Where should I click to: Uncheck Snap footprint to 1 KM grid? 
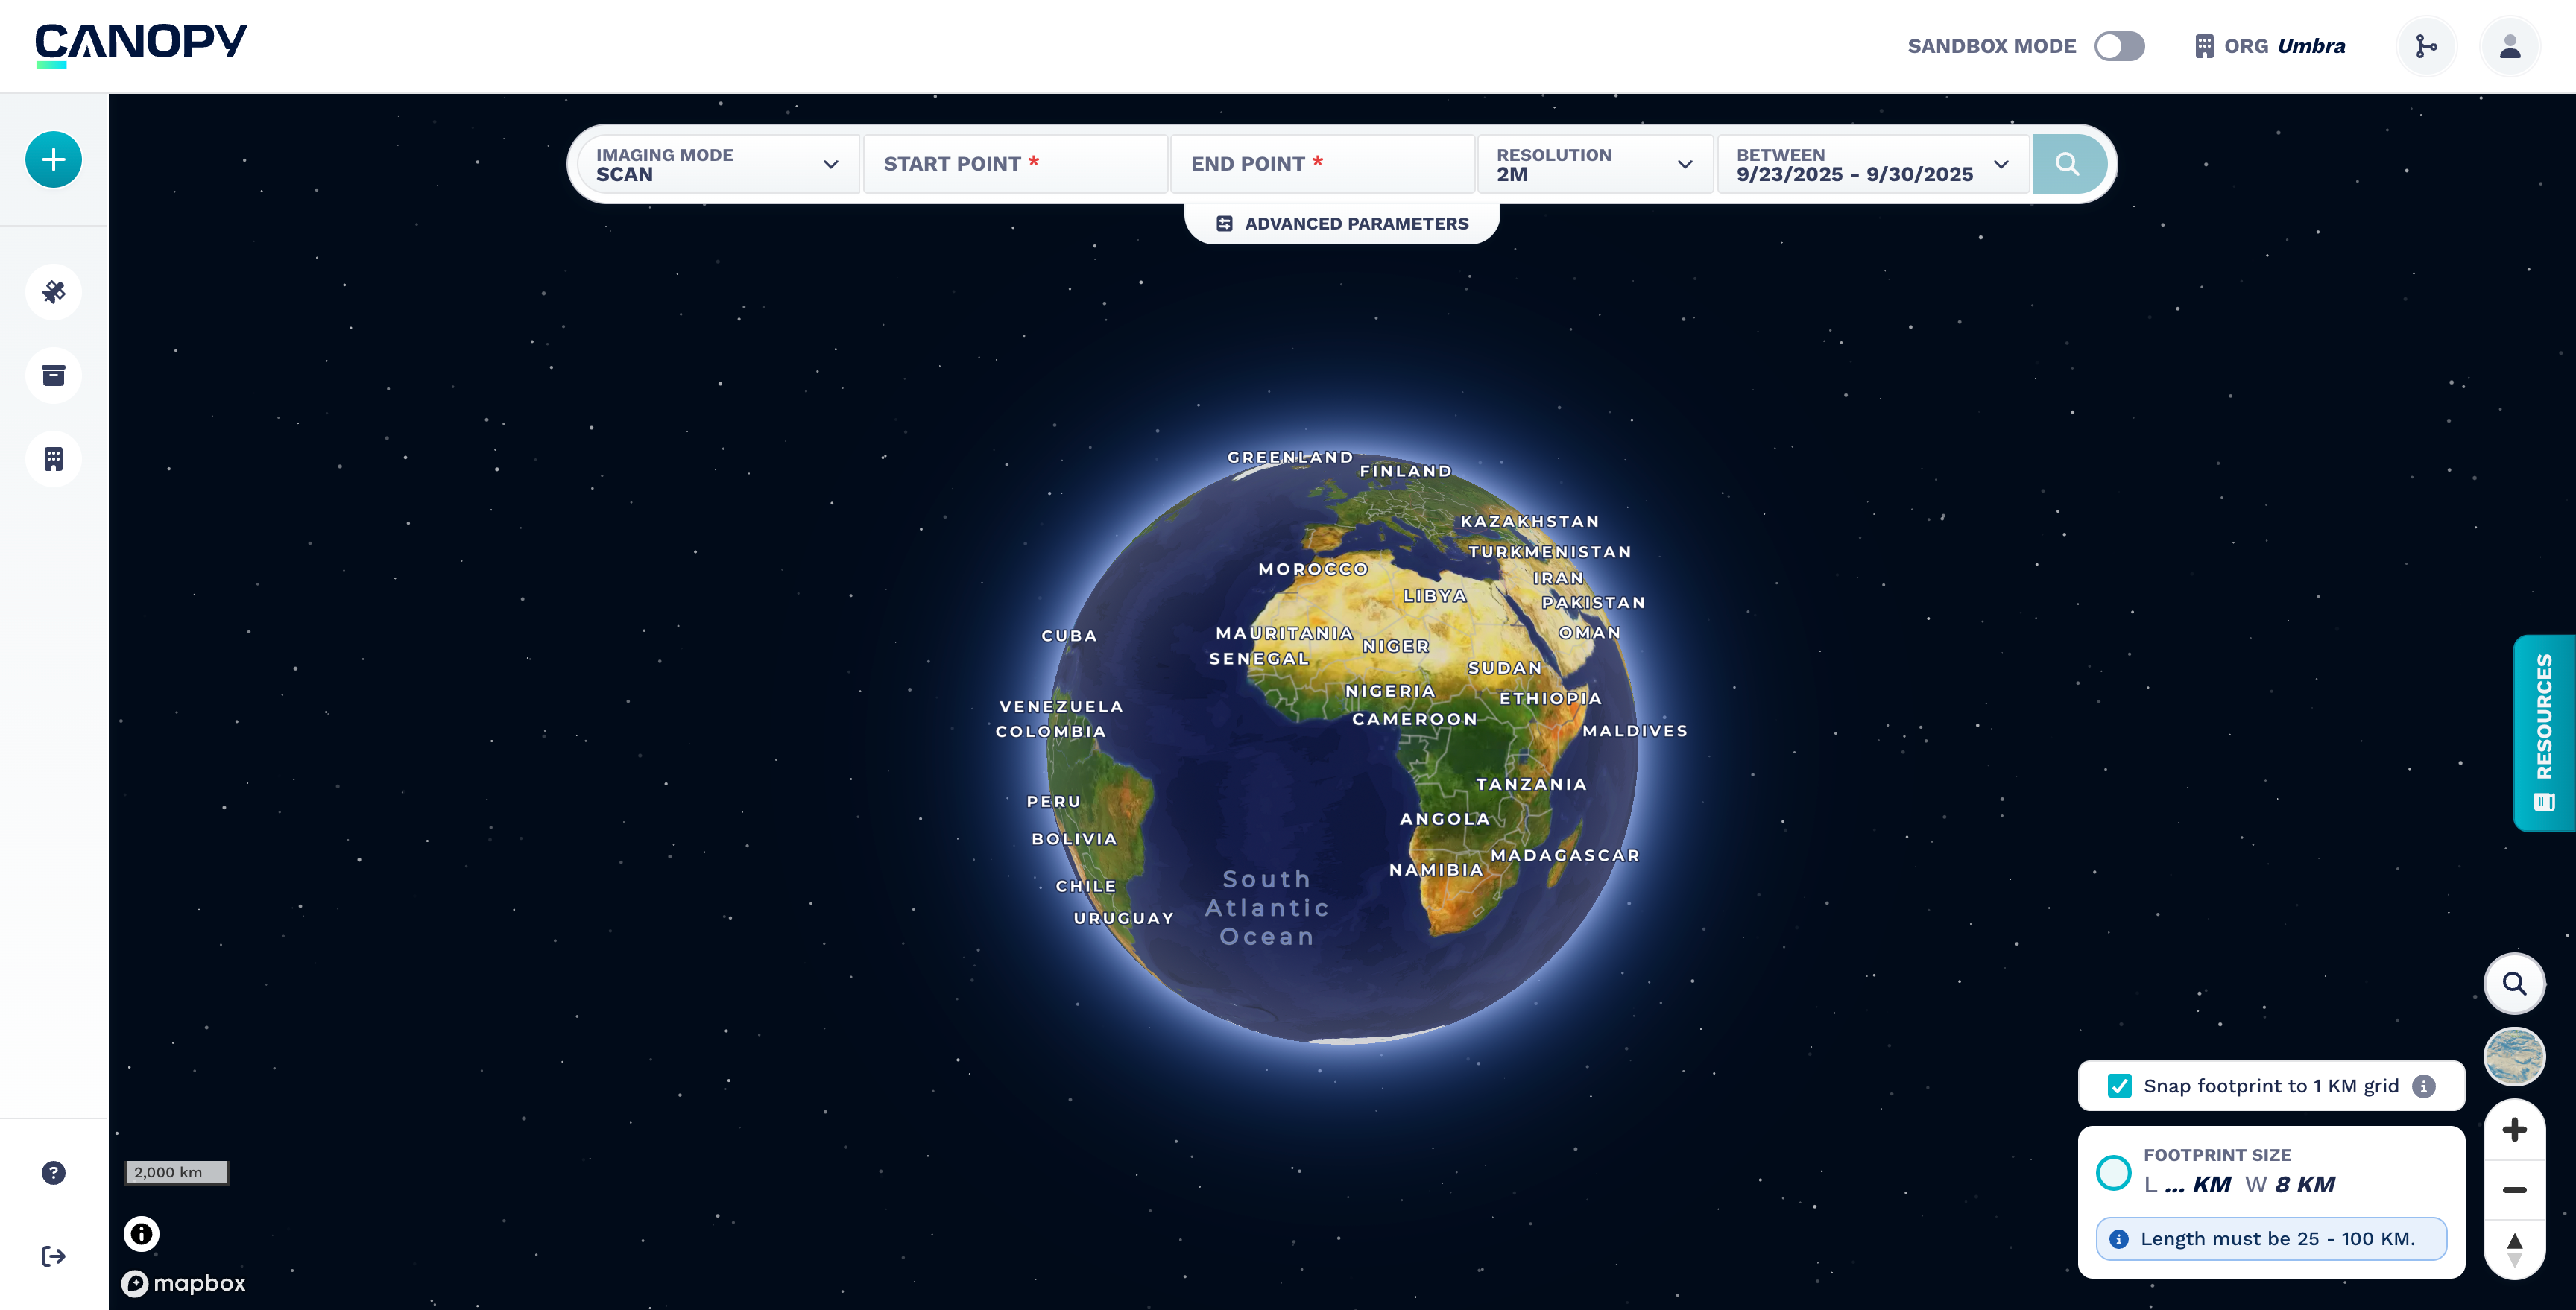2119,1086
